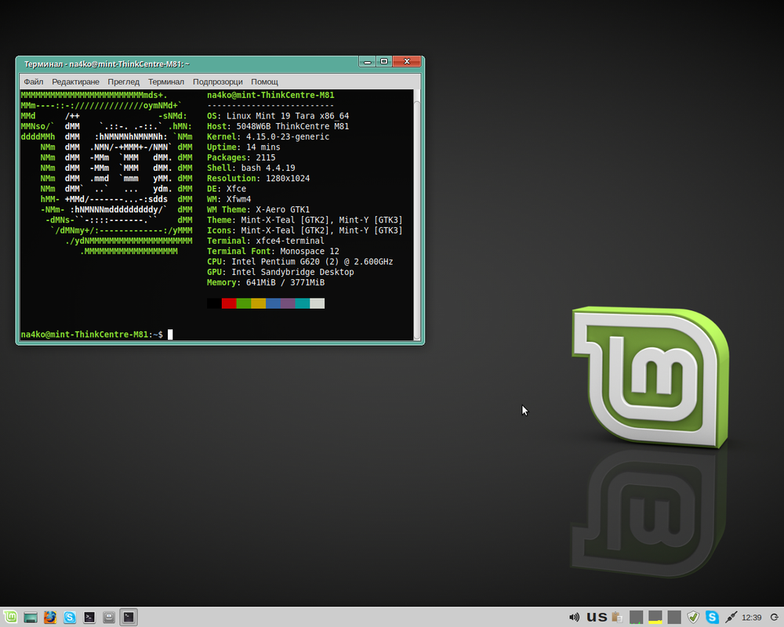Image resolution: width=784 pixels, height=627 pixels.
Task: Click the volume speaker tray icon
Action: pos(574,618)
